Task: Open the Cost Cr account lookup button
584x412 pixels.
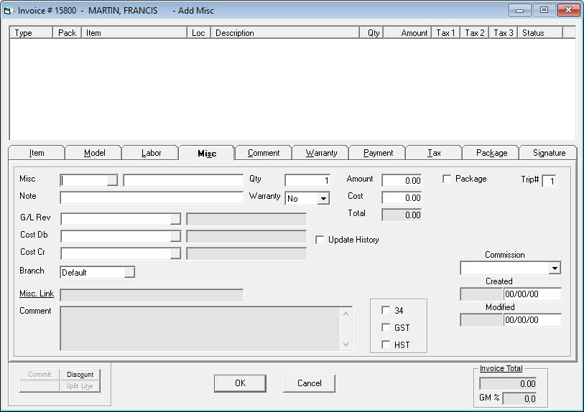Action: click(x=175, y=253)
